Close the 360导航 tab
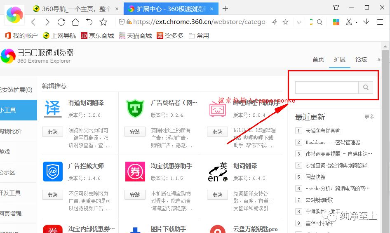This screenshot has width=390, height=233. [117, 9]
